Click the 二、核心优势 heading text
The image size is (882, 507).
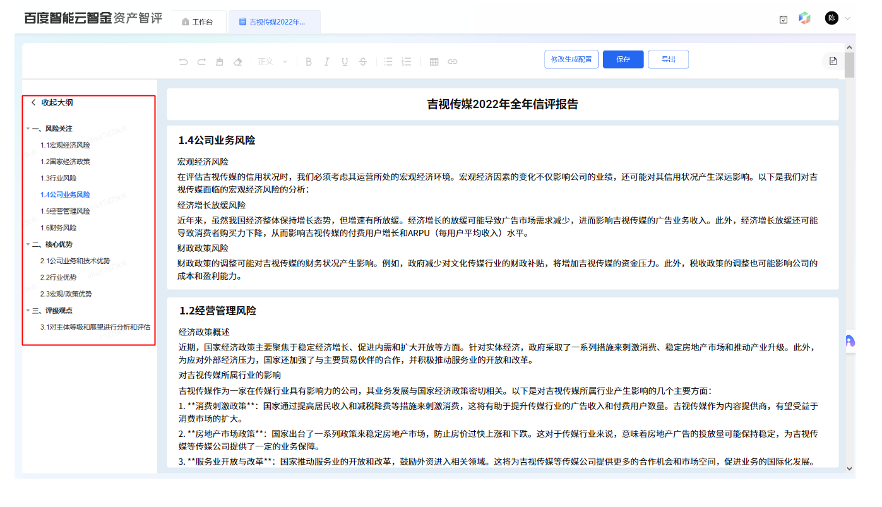tap(52, 244)
